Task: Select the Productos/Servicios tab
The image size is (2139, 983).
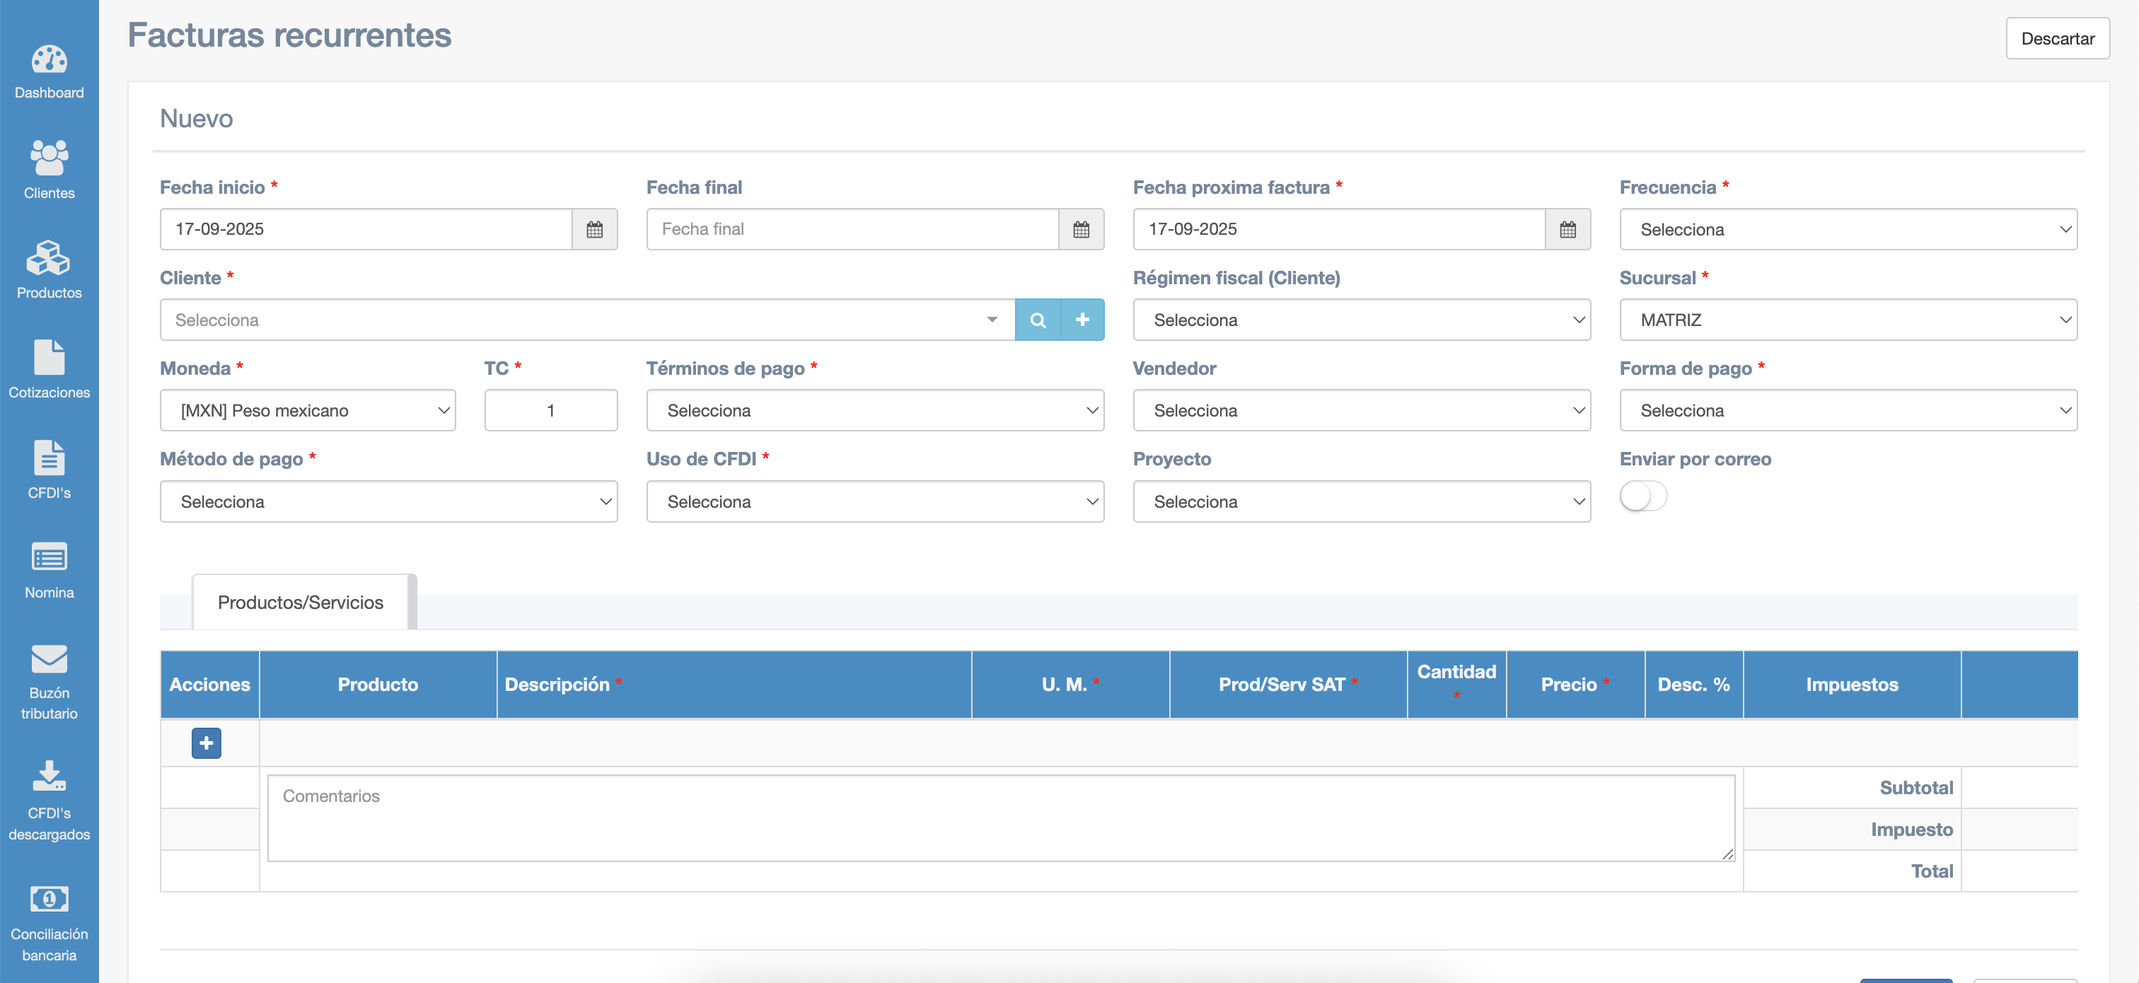Action: 301,602
